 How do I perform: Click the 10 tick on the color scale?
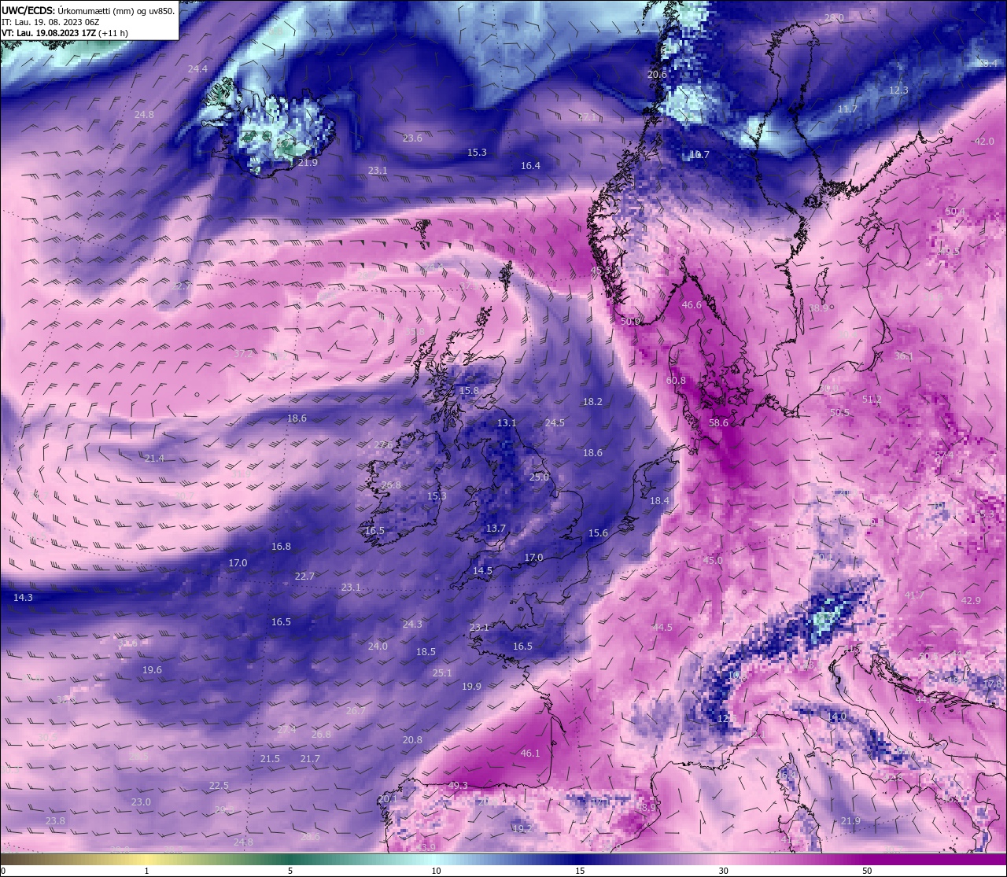coord(436,871)
